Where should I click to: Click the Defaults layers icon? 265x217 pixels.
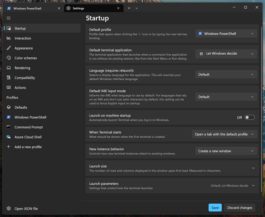click(9, 107)
